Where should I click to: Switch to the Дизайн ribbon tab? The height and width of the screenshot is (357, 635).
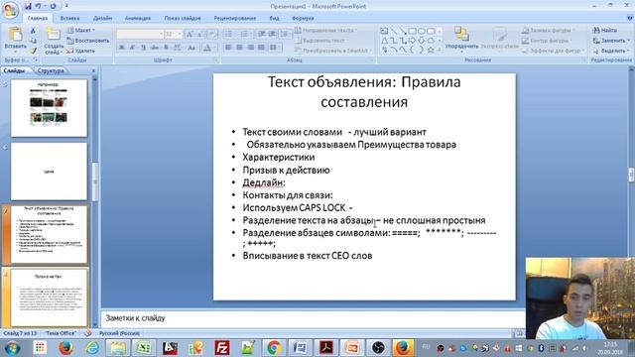pyautogui.click(x=102, y=18)
